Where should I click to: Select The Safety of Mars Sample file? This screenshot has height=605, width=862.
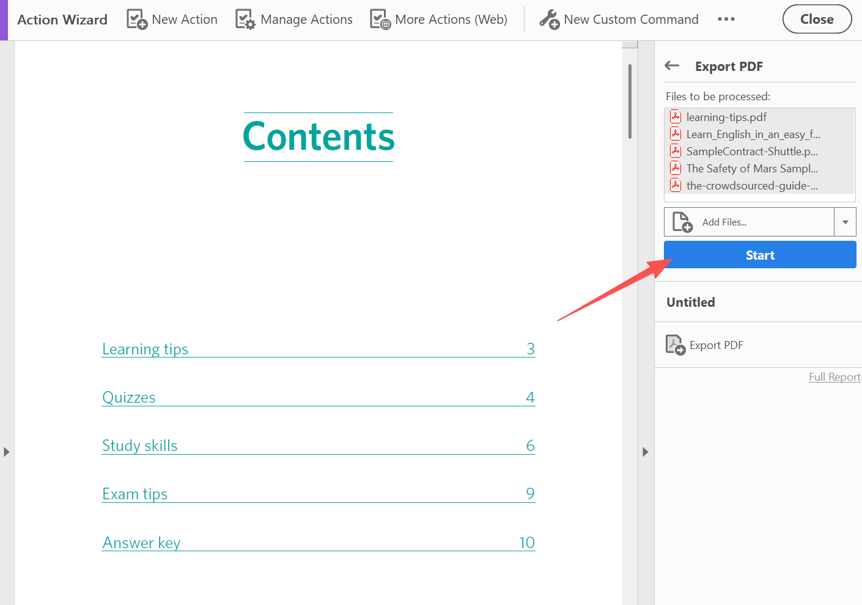coord(751,169)
